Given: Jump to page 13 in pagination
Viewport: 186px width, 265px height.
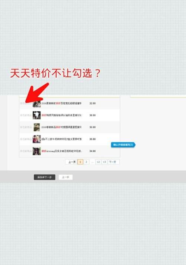Looking at the screenshot, I should click(105, 162).
